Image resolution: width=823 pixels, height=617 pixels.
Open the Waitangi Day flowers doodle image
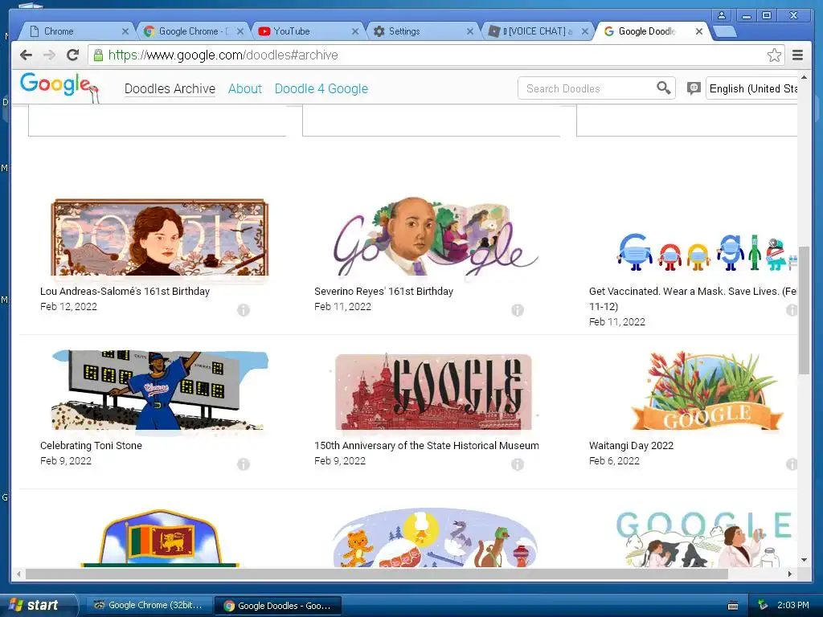click(x=706, y=391)
